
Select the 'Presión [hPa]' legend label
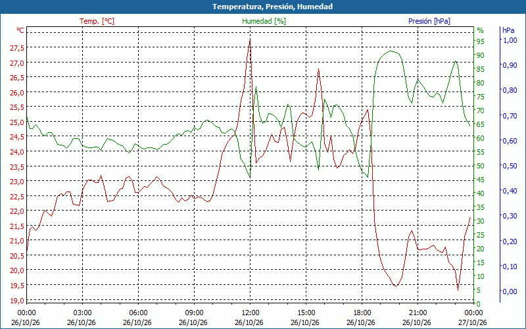429,21
